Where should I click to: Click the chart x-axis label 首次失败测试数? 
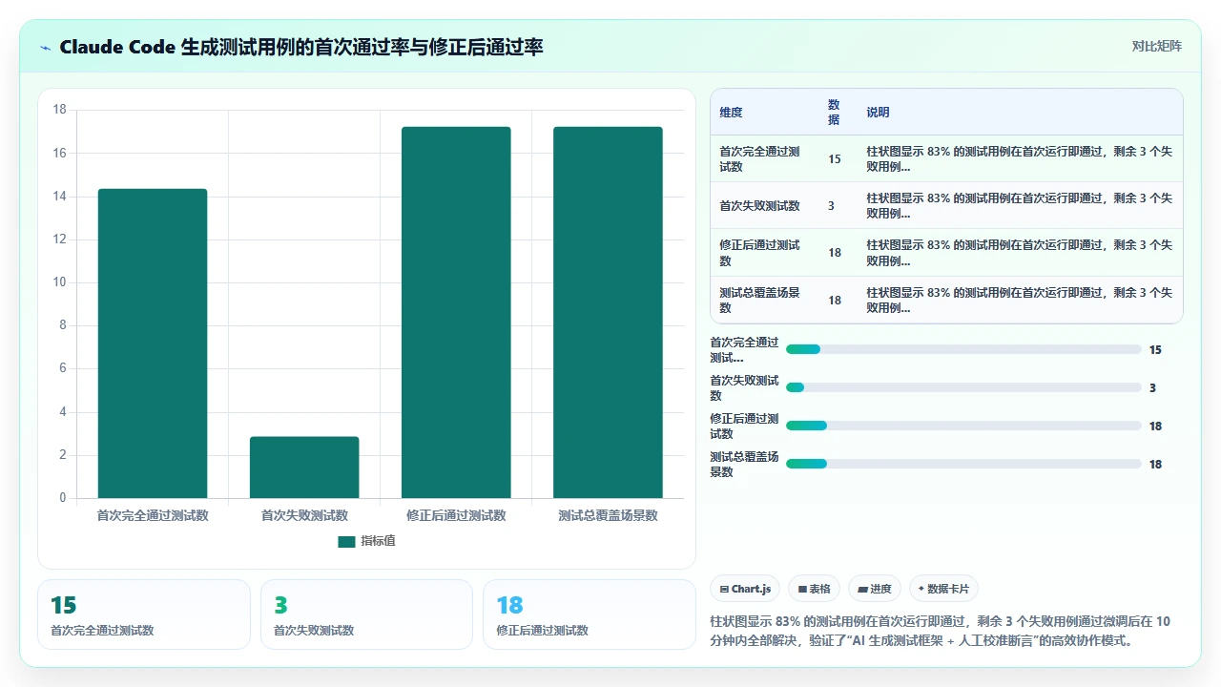click(x=304, y=515)
